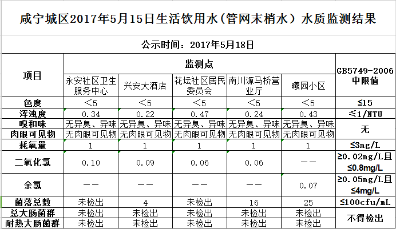Click the 不得检出 limit cell
This screenshot has width=396, height=229.
(x=365, y=218)
